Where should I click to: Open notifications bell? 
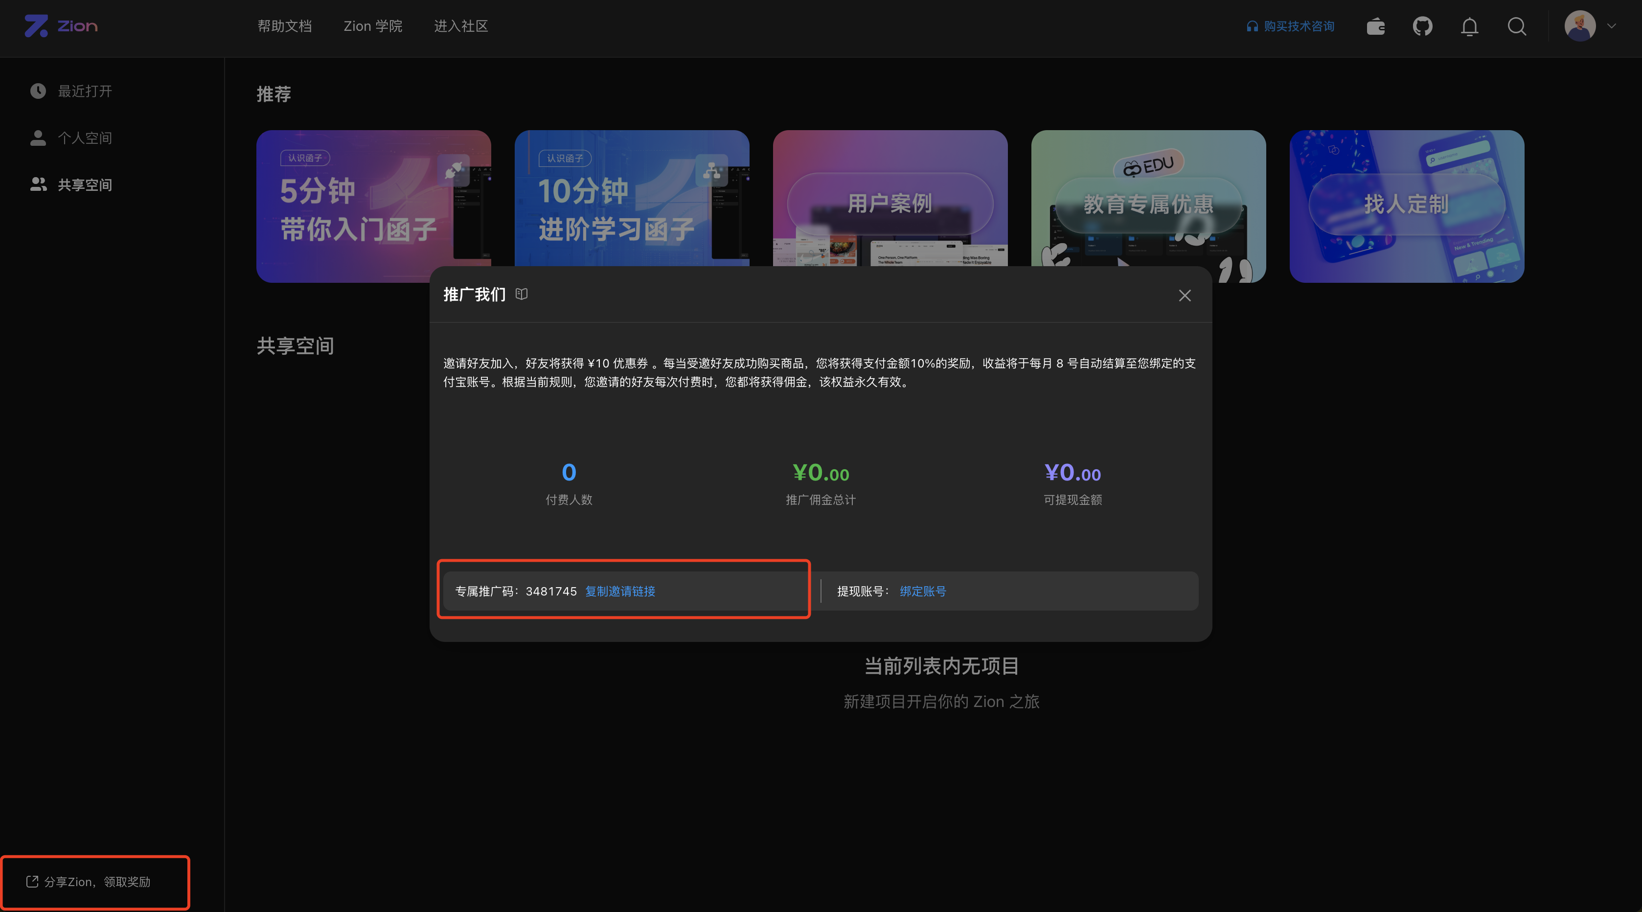click(1470, 27)
